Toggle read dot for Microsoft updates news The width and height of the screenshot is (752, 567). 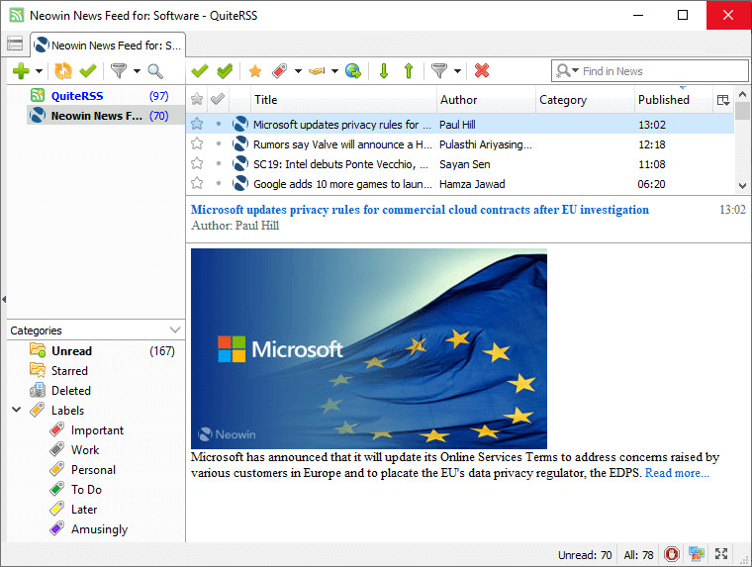pyautogui.click(x=219, y=125)
